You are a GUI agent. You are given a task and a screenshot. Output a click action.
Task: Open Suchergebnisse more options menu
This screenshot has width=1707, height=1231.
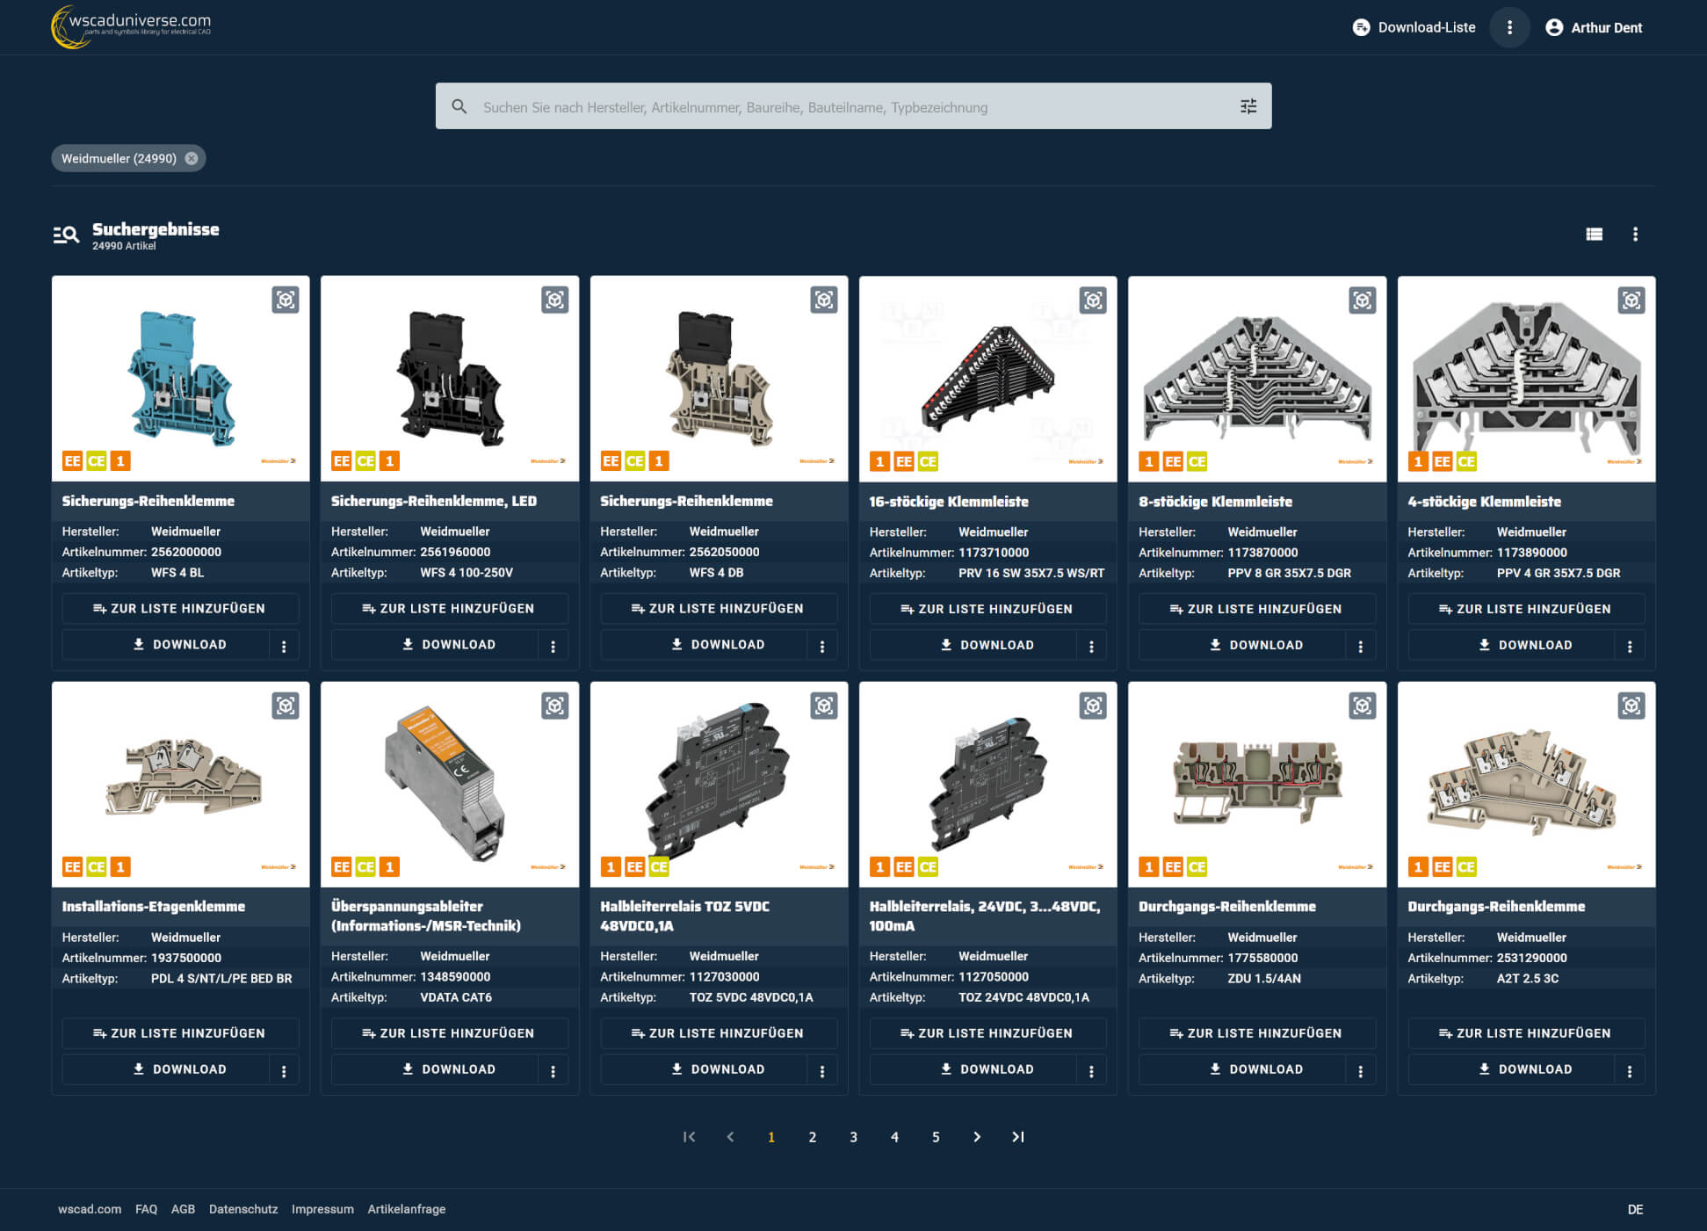[x=1635, y=234]
